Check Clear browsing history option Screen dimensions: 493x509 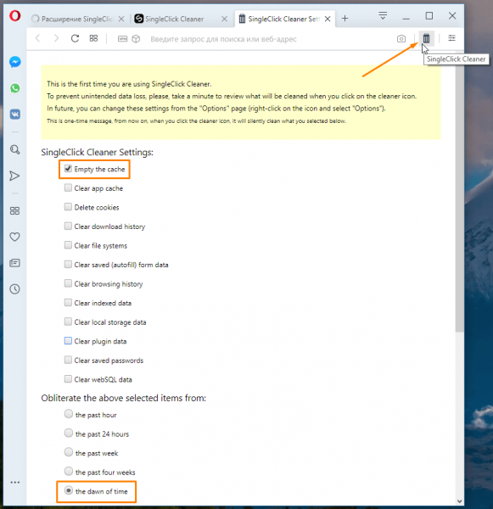(68, 283)
